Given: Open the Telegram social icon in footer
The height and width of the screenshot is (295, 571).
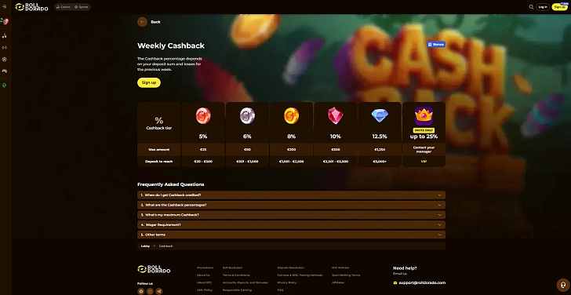Looking at the screenshot, I should [158, 291].
